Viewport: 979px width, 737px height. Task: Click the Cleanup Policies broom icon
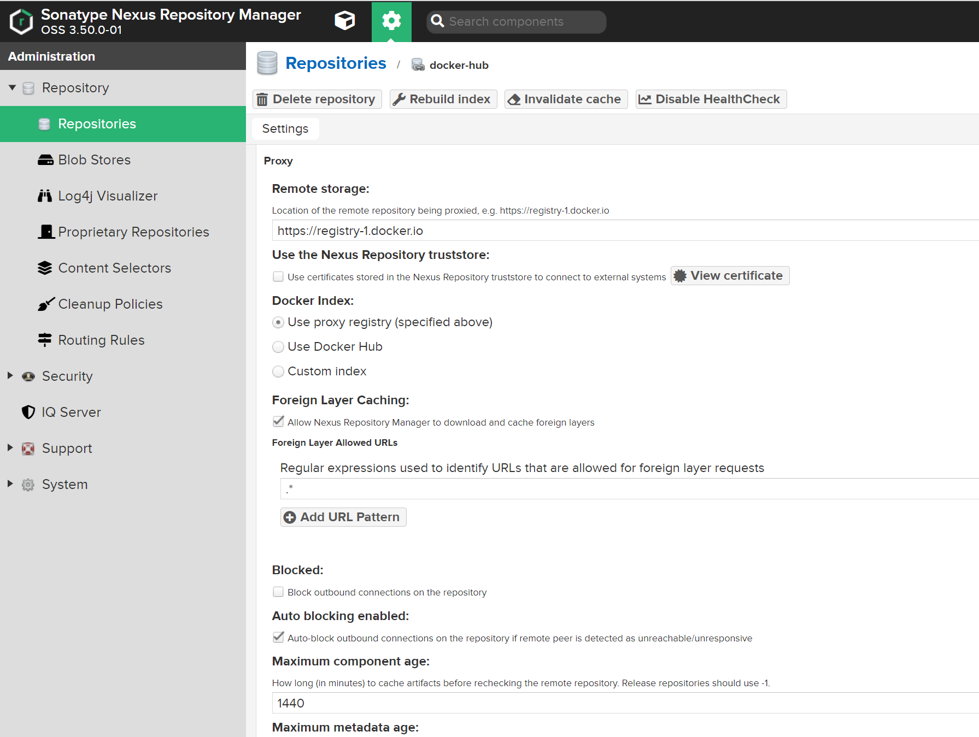point(46,304)
